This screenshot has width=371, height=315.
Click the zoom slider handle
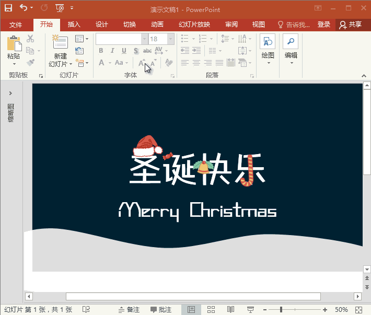(x=282, y=310)
